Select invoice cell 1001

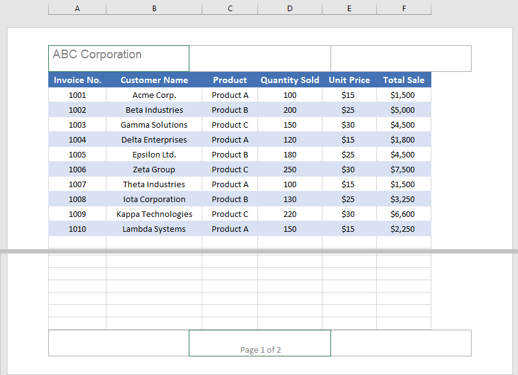[x=77, y=95]
